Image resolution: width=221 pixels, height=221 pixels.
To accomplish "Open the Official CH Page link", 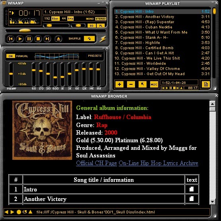I will coord(96,163).
